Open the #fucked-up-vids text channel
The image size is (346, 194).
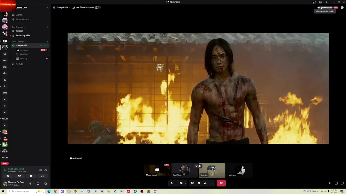pos(30,36)
